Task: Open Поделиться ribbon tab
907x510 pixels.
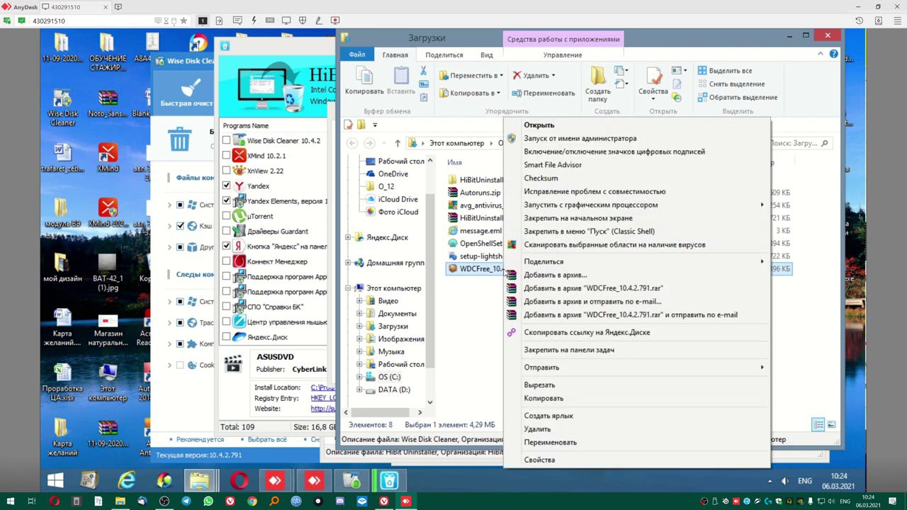Action: point(444,55)
